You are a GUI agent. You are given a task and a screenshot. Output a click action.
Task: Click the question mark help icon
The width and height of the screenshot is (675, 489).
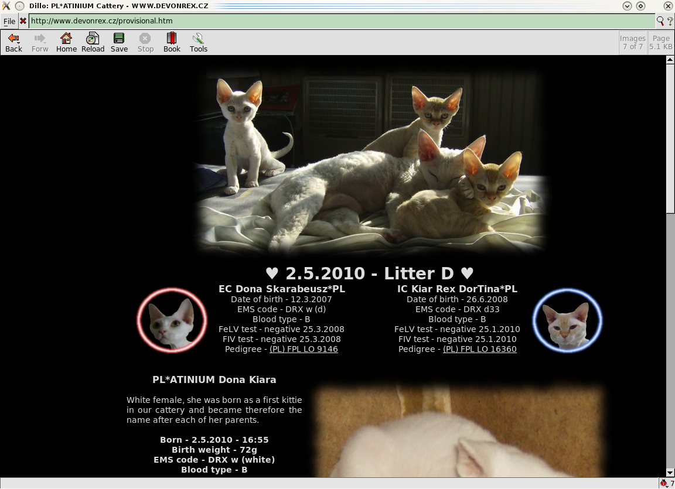(670, 20)
